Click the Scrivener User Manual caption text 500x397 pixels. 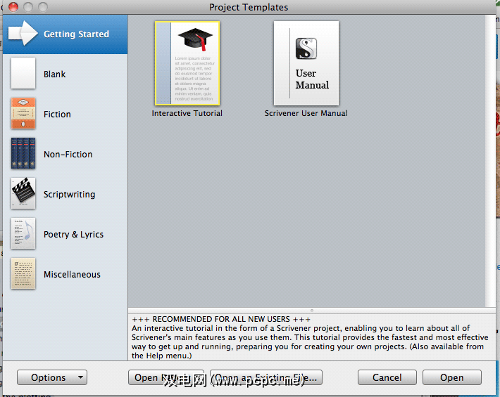click(x=306, y=113)
